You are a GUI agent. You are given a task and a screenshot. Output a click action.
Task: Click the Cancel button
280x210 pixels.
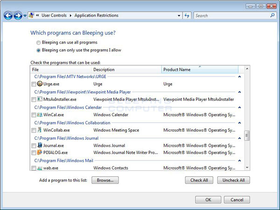[237, 200]
